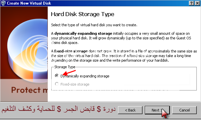Proceed with the Next button

point(157,110)
